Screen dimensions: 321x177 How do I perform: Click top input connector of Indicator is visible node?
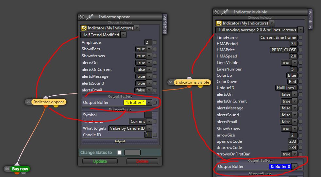coord(189,78)
